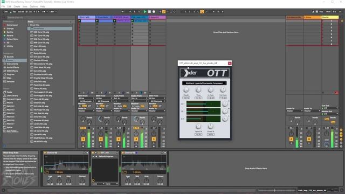Set track 1 Monitor to In
345x194 pixels.
tap(80, 106)
